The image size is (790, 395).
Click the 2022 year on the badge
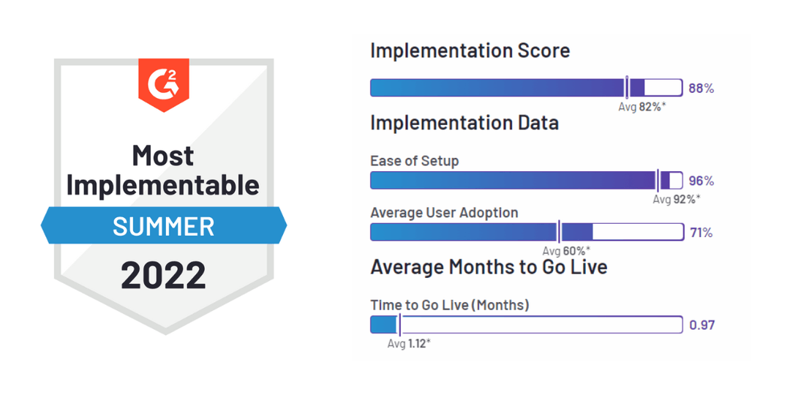click(x=163, y=275)
